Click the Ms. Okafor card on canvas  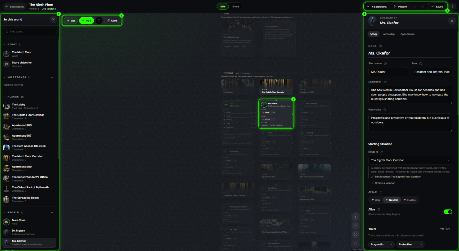pos(276,114)
